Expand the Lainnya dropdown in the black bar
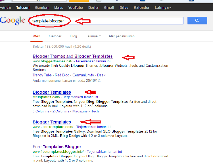This screenshot has width=213, height=163. point(163,7)
